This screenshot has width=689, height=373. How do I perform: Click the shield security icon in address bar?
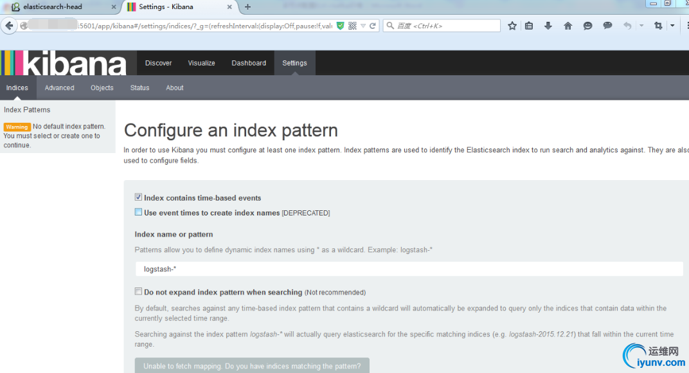340,26
